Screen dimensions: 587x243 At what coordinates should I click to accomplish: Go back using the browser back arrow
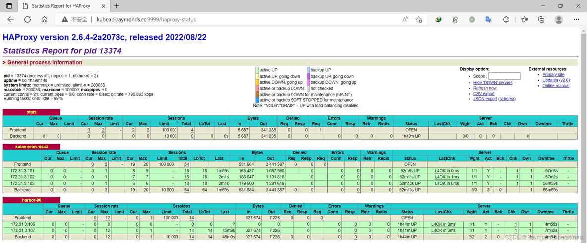[10, 19]
